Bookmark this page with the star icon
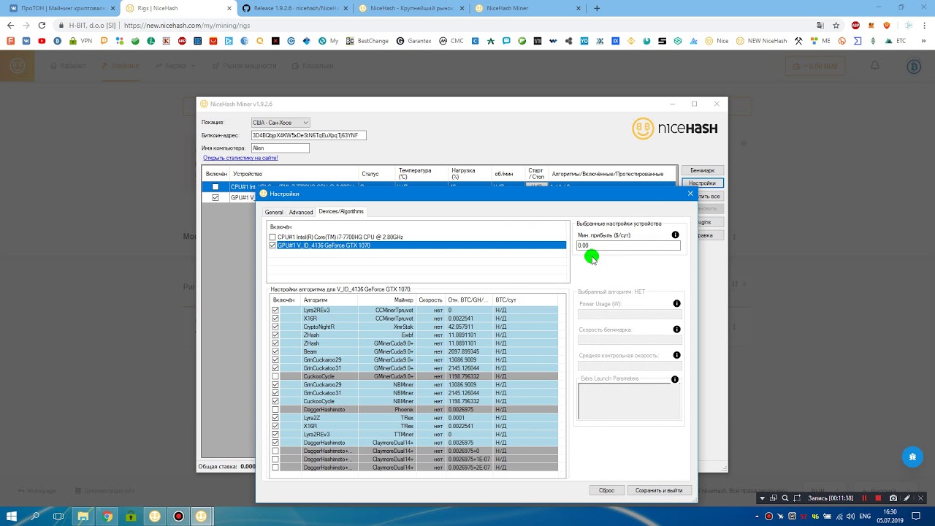 tap(836, 25)
